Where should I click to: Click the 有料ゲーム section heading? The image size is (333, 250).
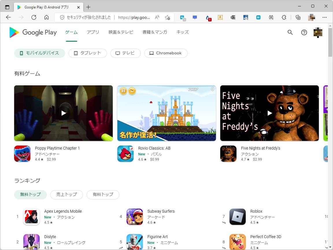click(x=27, y=73)
